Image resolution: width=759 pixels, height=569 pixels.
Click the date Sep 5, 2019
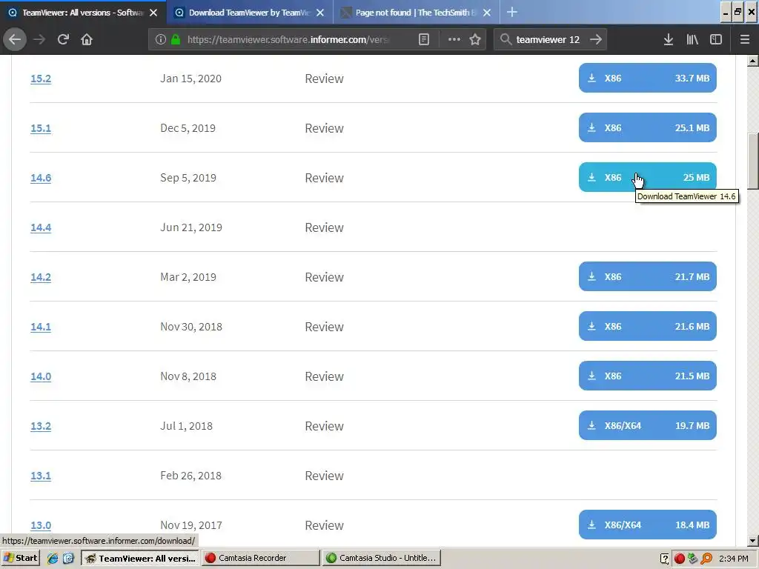(x=188, y=178)
